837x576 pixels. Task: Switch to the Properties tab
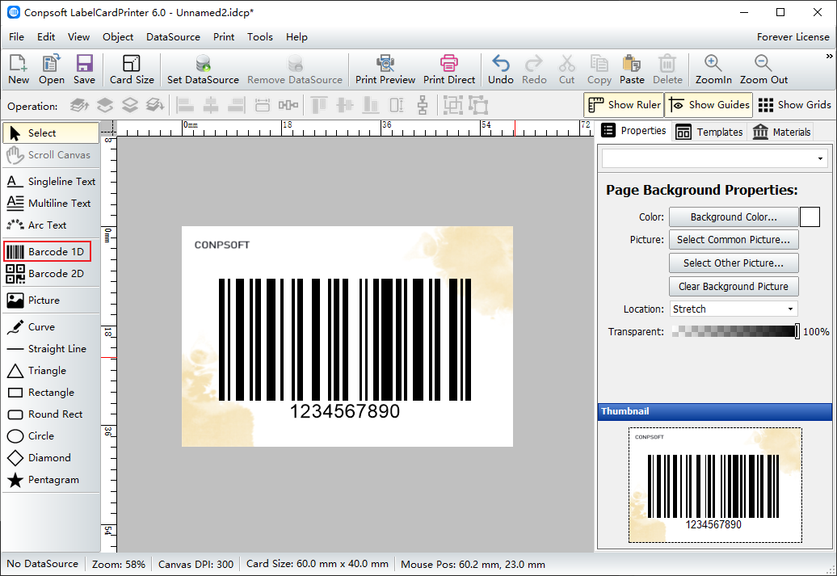pyautogui.click(x=633, y=131)
